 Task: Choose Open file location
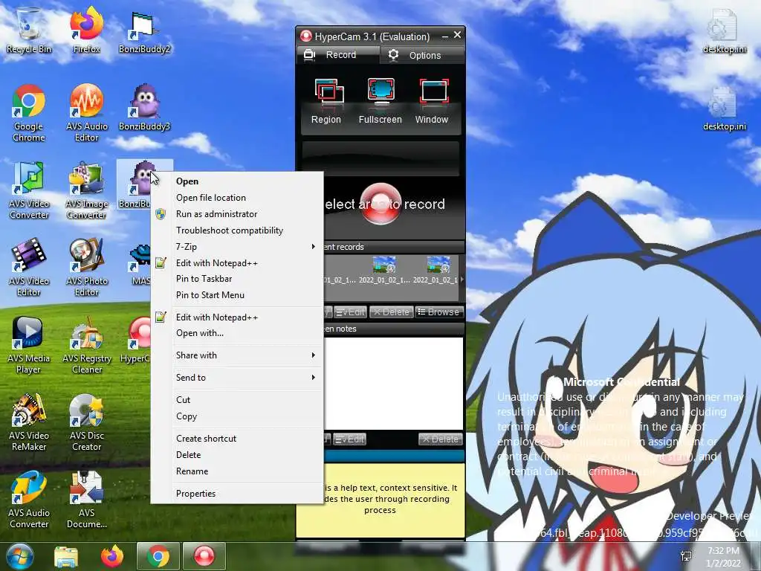pos(237,198)
